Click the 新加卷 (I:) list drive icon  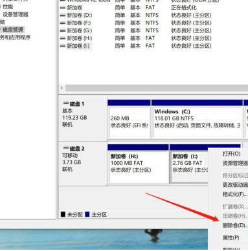pos(63,46)
